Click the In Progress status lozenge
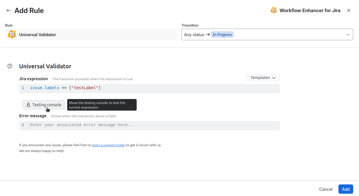This screenshot has width=359, height=196. [222, 34]
